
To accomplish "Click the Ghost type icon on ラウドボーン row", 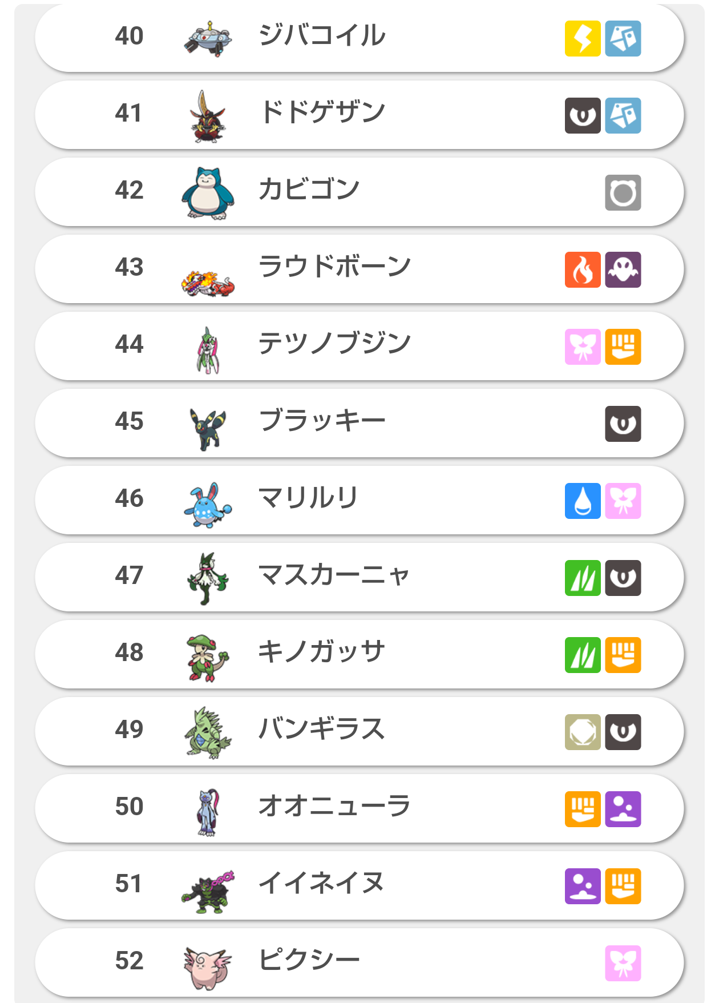I will coord(623,269).
